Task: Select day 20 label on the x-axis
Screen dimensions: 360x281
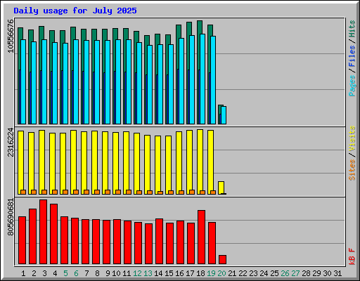Action: tap(221, 273)
